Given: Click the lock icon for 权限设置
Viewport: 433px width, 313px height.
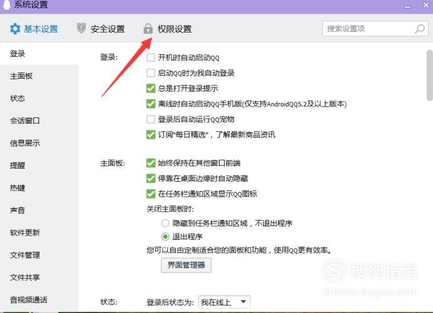Looking at the screenshot, I should click(148, 28).
